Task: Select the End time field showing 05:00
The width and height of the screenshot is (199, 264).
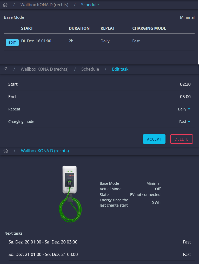Action: point(185,97)
